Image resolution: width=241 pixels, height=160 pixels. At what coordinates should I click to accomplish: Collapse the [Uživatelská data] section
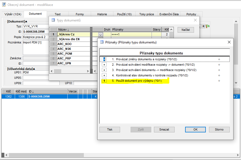tap(34, 69)
